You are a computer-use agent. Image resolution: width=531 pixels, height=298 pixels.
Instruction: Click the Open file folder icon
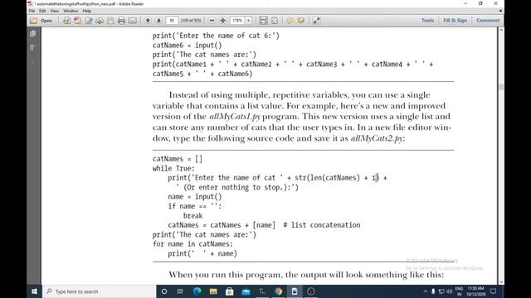(x=34, y=21)
